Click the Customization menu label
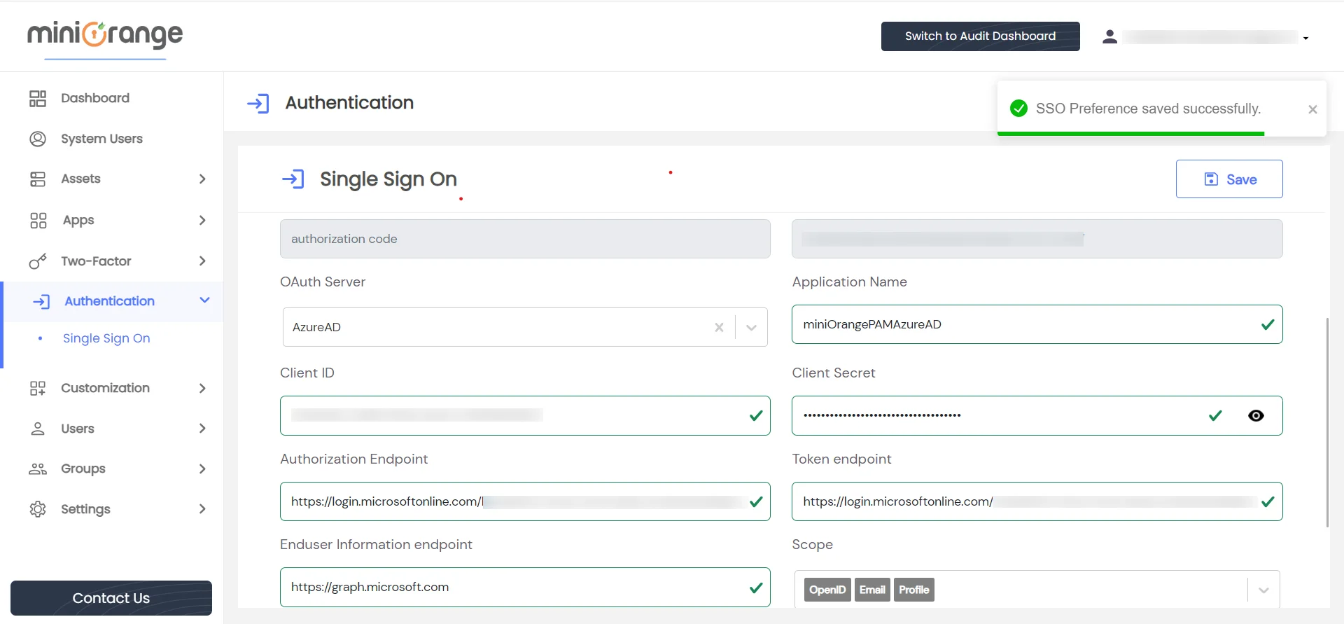The height and width of the screenshot is (624, 1344). point(105,388)
